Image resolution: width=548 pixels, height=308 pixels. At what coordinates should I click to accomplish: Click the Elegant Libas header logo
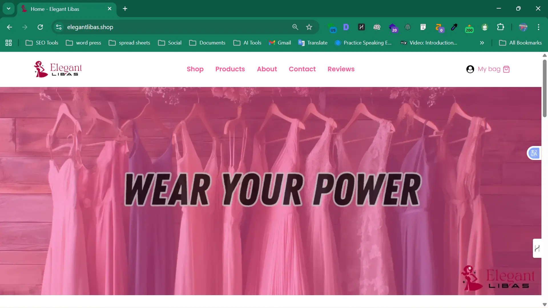point(58,69)
